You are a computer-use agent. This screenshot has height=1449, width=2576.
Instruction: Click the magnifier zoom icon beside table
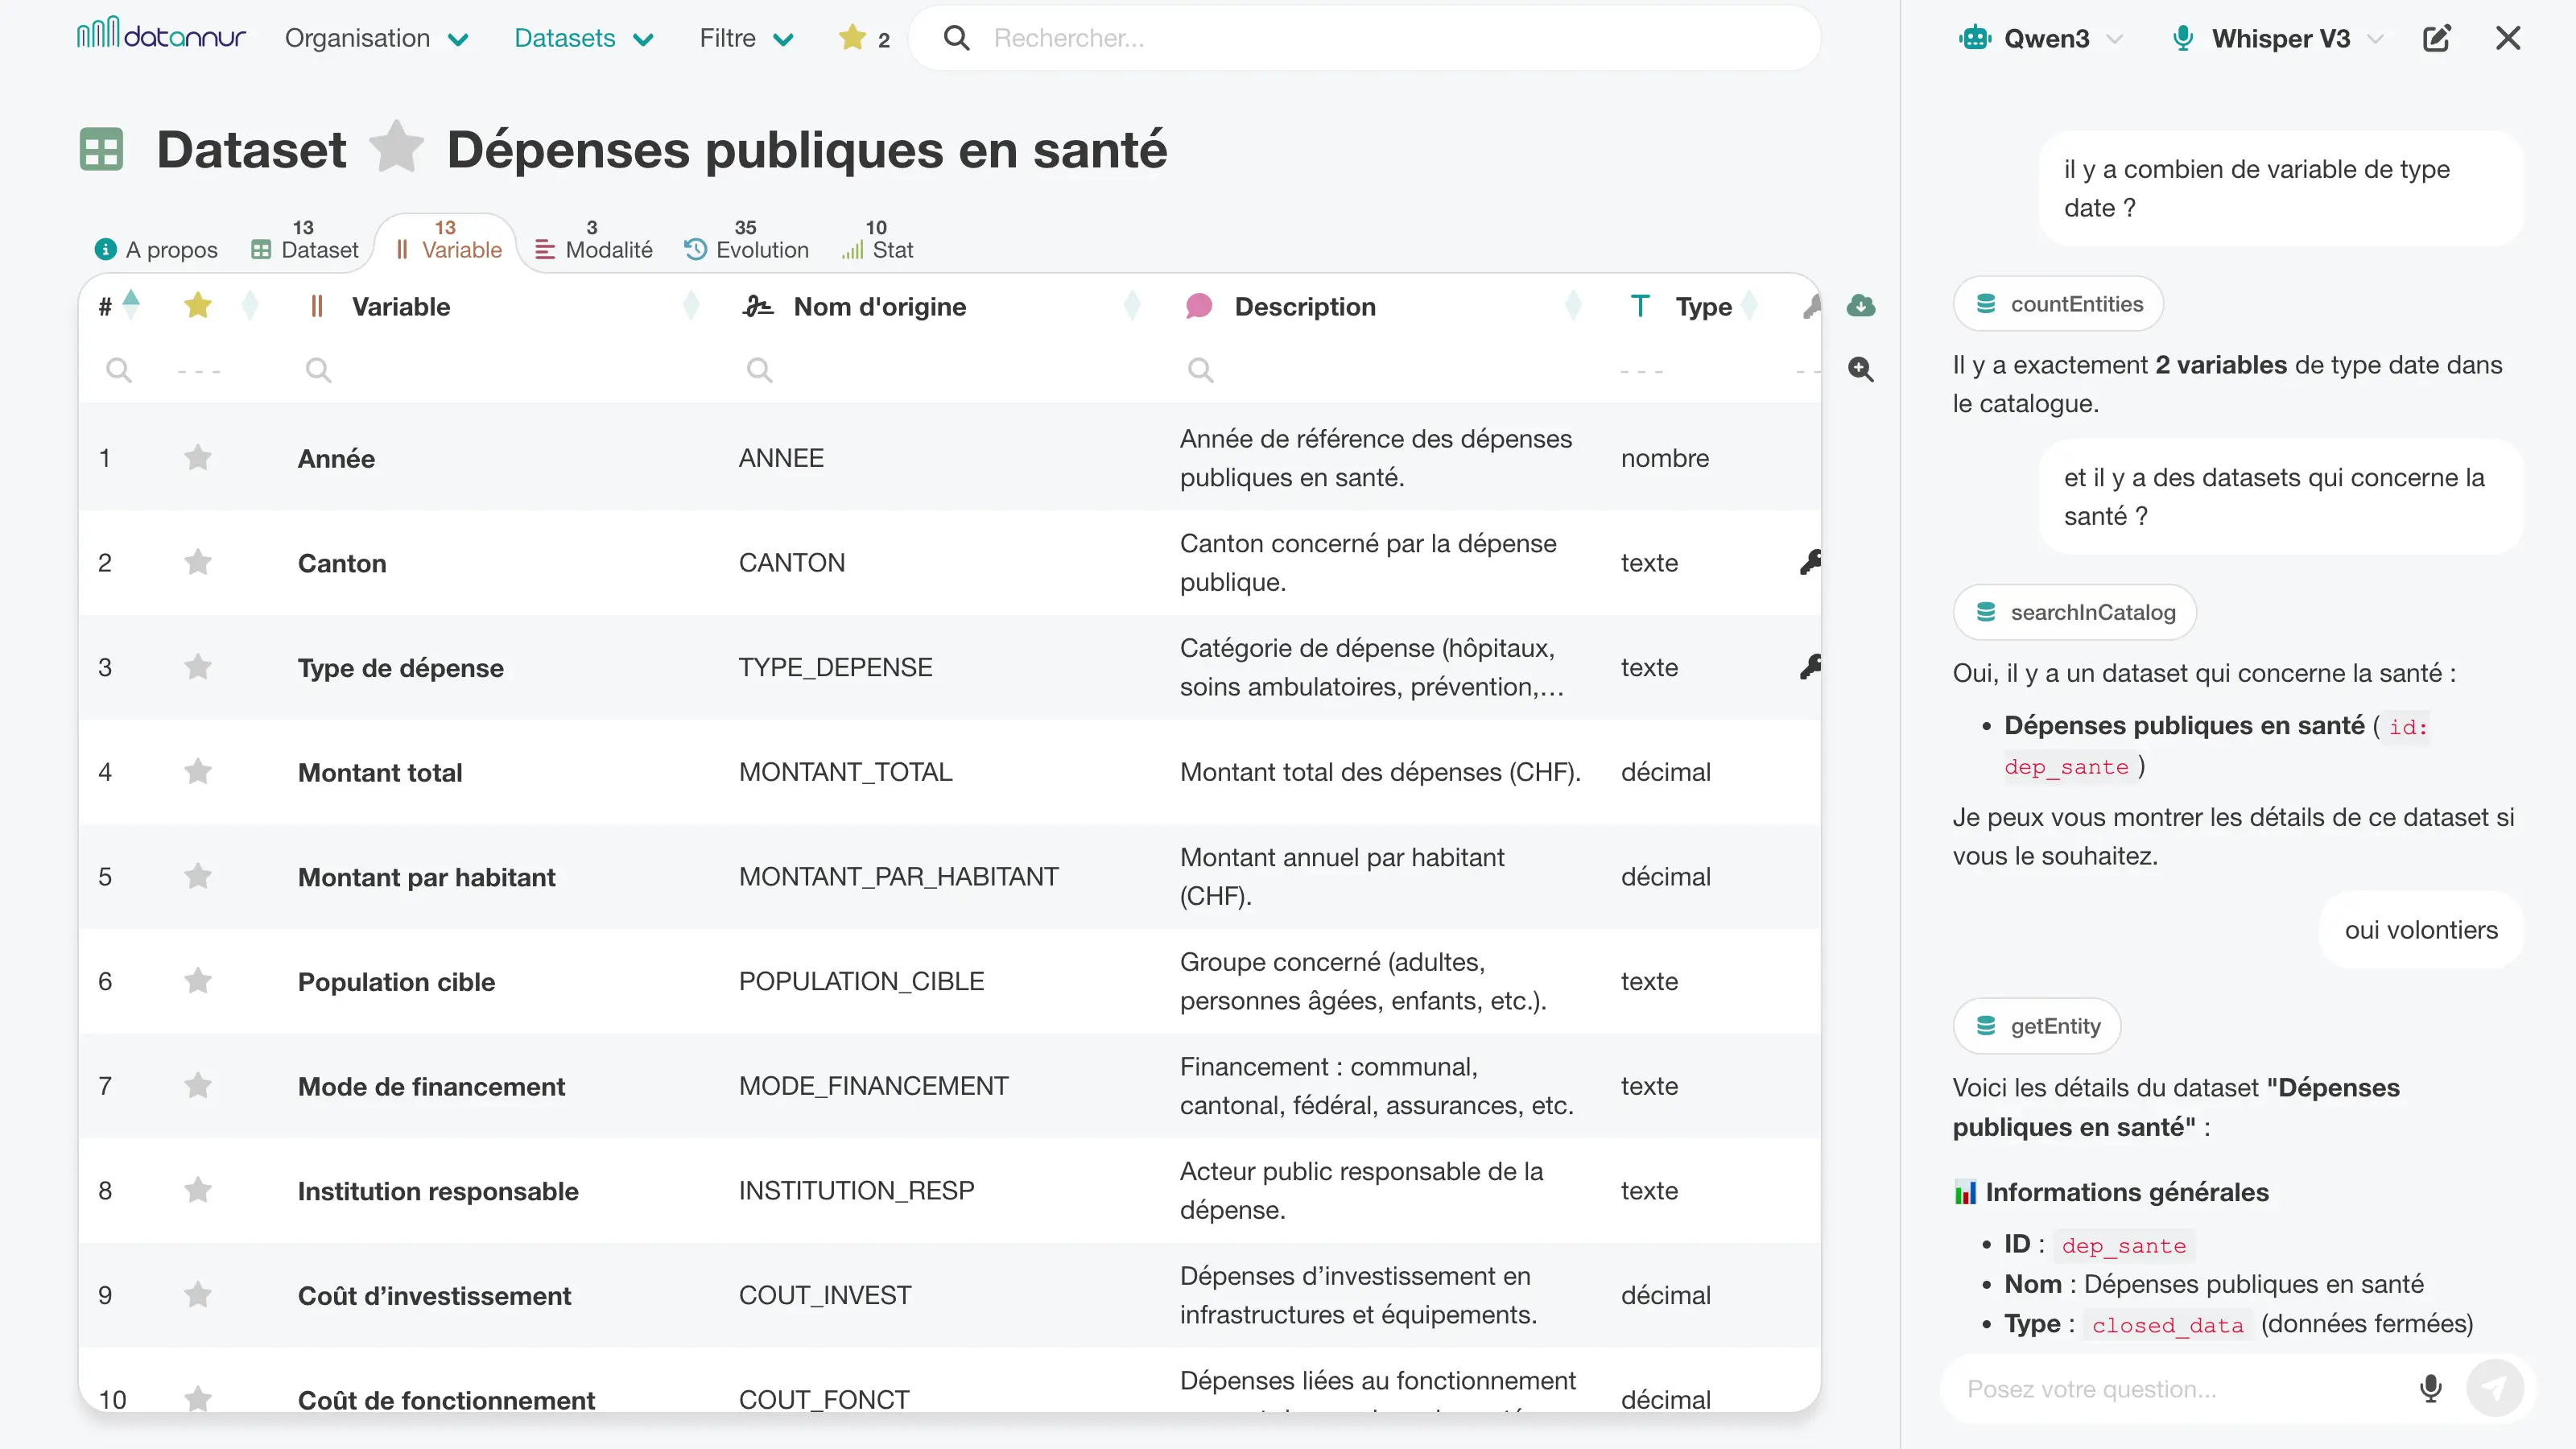pos(1860,369)
